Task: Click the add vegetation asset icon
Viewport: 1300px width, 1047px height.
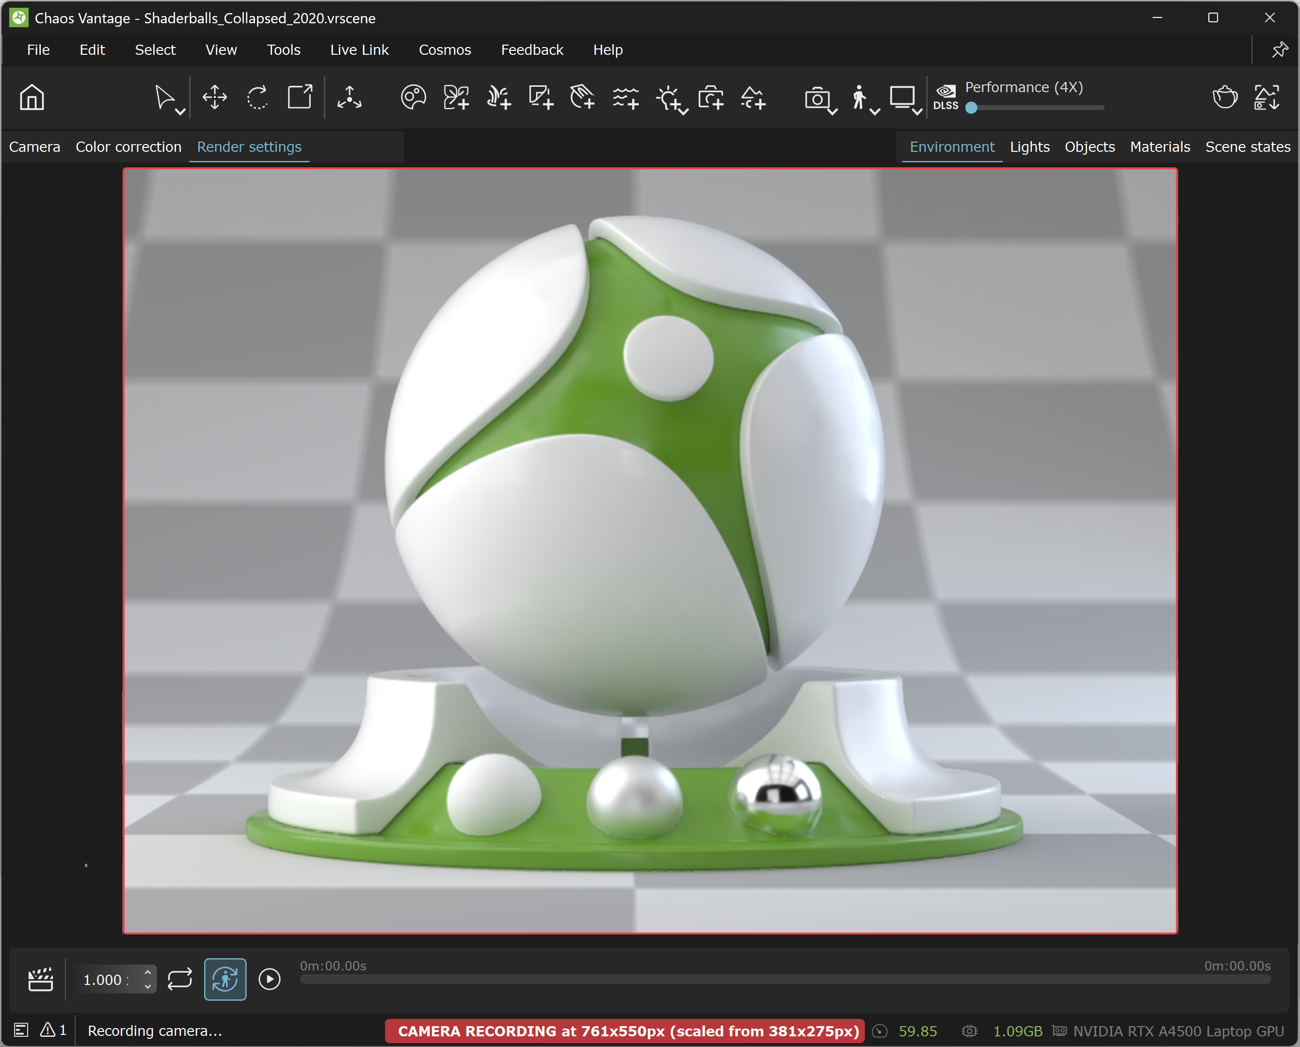Action: pos(456,97)
